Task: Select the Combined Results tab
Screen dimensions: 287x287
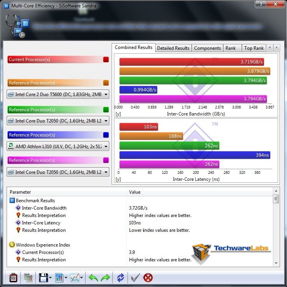Action: (134, 47)
